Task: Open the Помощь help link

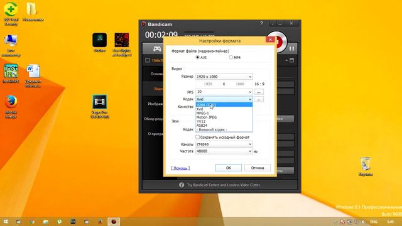Action: (180, 168)
